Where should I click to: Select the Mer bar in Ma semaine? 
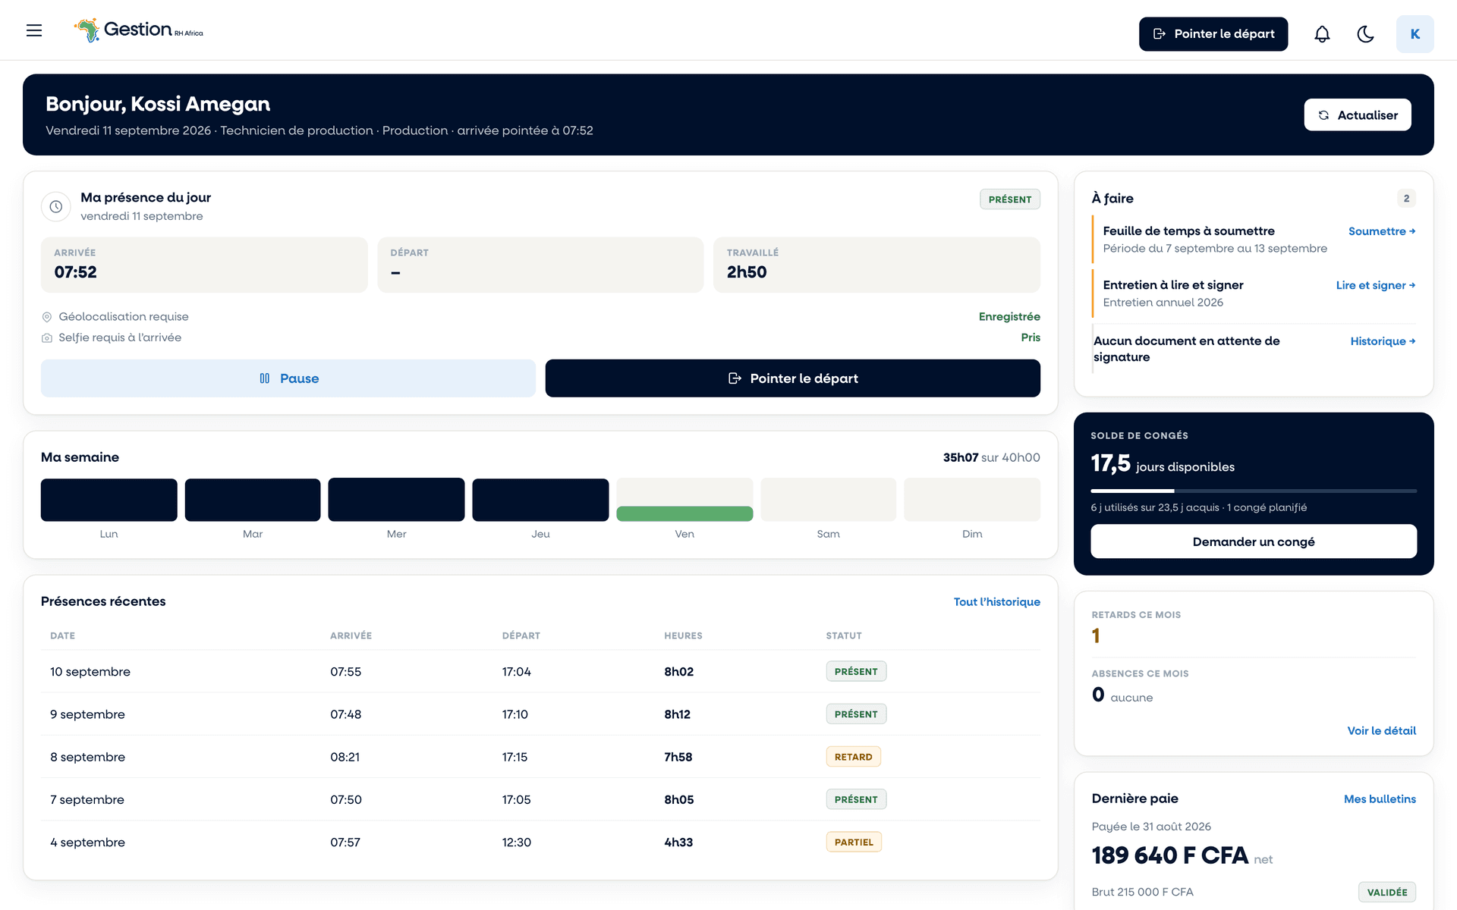(396, 500)
